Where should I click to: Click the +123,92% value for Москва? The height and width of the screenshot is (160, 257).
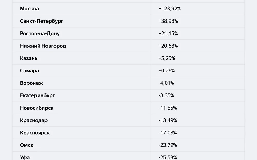coord(169,9)
